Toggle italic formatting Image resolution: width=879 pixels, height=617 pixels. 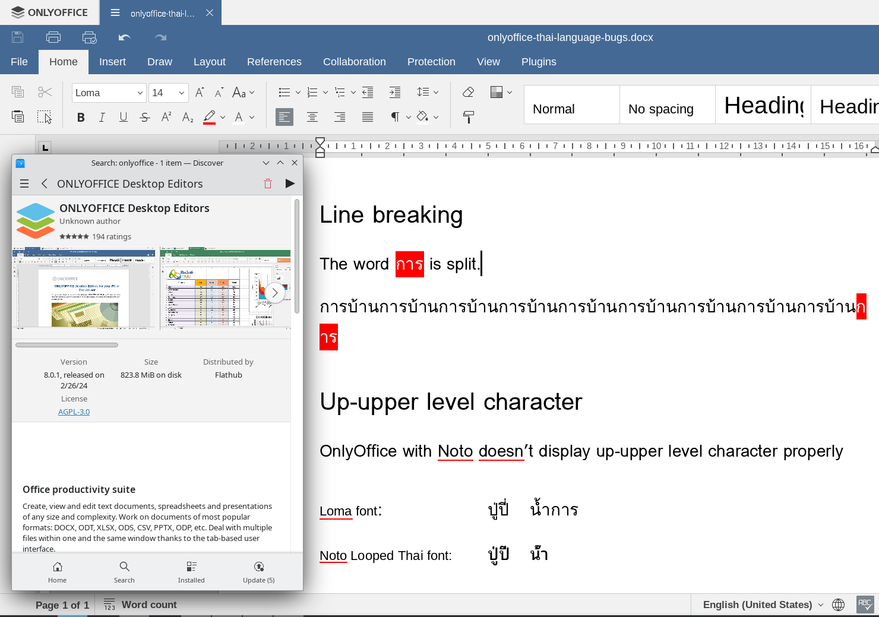tap(102, 117)
